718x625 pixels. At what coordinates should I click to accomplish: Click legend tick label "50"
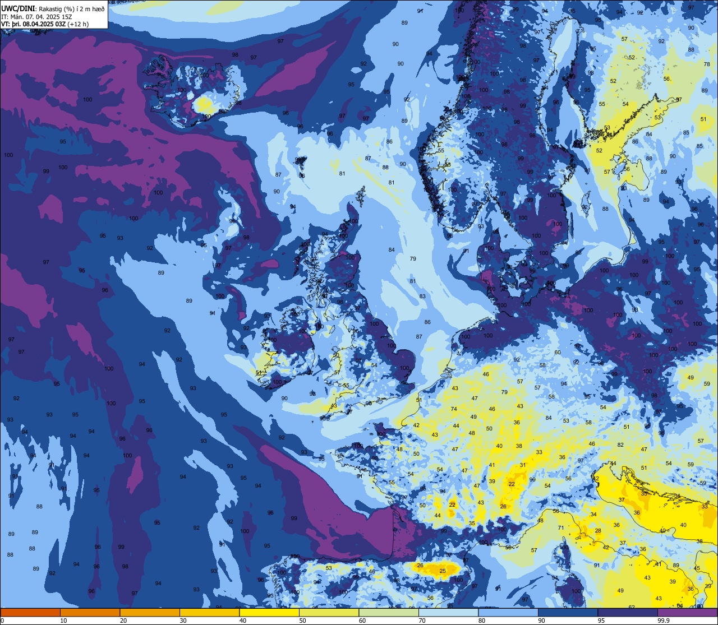pos(303,621)
